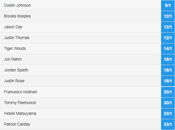Select Tommy Fleetwood's 30/1 odds
The width and height of the screenshot is (175, 130).
(x=168, y=103)
